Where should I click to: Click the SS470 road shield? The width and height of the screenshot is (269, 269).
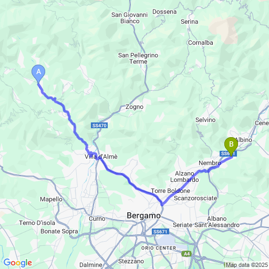click(x=99, y=126)
